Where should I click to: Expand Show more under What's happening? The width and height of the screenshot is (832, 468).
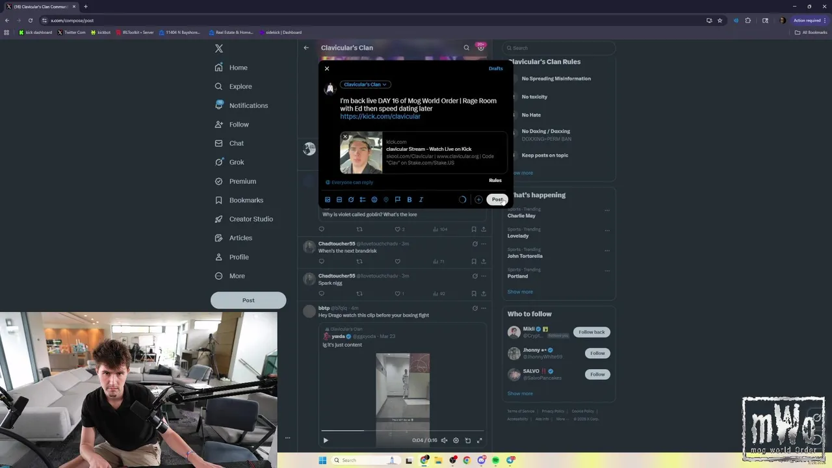click(520, 292)
